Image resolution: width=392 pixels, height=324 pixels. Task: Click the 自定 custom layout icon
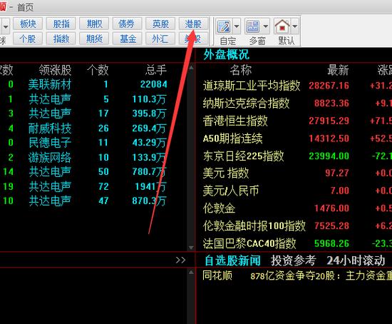coord(224,26)
